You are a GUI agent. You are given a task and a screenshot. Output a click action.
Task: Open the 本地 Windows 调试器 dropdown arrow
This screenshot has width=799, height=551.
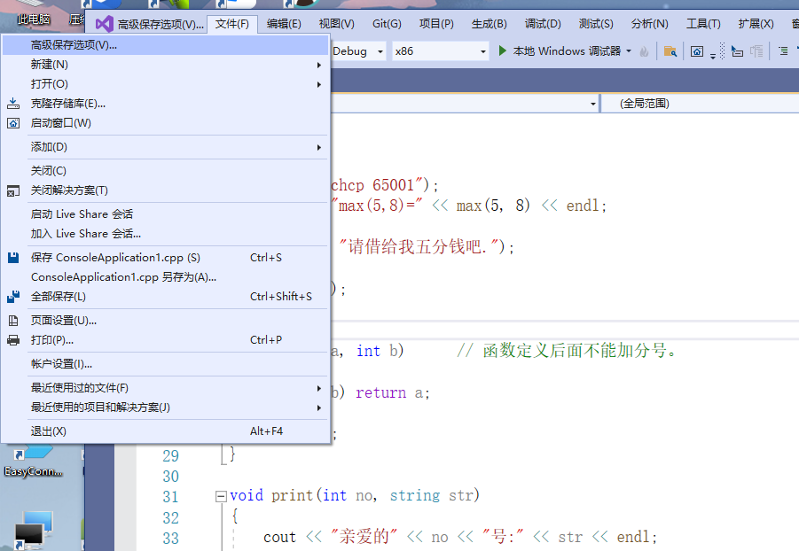(x=629, y=50)
